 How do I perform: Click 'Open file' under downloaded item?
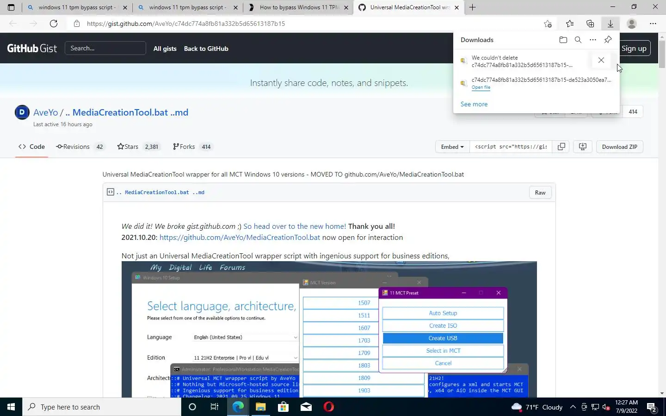(481, 87)
